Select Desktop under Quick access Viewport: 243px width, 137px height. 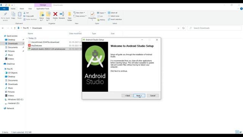(x=11, y=40)
